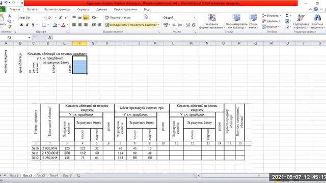Open the Данные ribbon tab

tap(102, 9)
